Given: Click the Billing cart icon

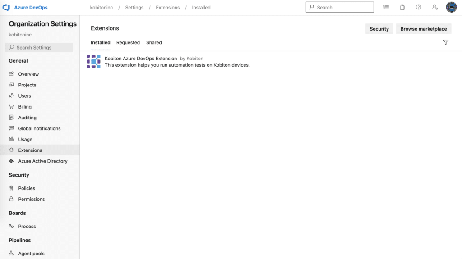Looking at the screenshot, I should tap(11, 107).
